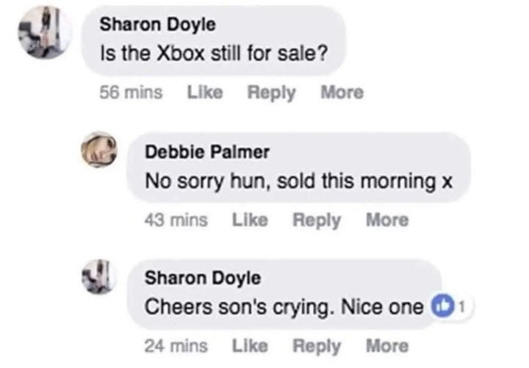529x368 pixels.
Task: Like the 'Is the Xbox still for sale?' comment
Action: pyautogui.click(x=205, y=92)
